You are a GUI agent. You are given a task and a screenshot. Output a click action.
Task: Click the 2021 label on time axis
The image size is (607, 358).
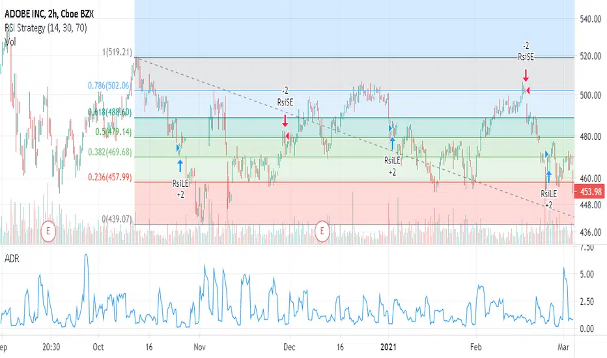click(x=388, y=347)
